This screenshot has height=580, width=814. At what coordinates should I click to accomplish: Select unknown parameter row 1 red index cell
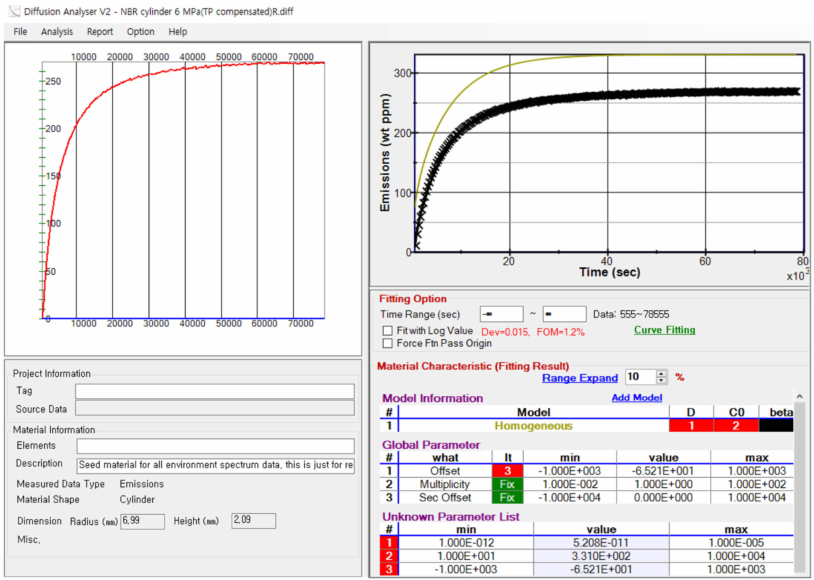pyautogui.click(x=389, y=542)
